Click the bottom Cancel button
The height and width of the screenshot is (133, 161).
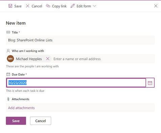pos(41,121)
